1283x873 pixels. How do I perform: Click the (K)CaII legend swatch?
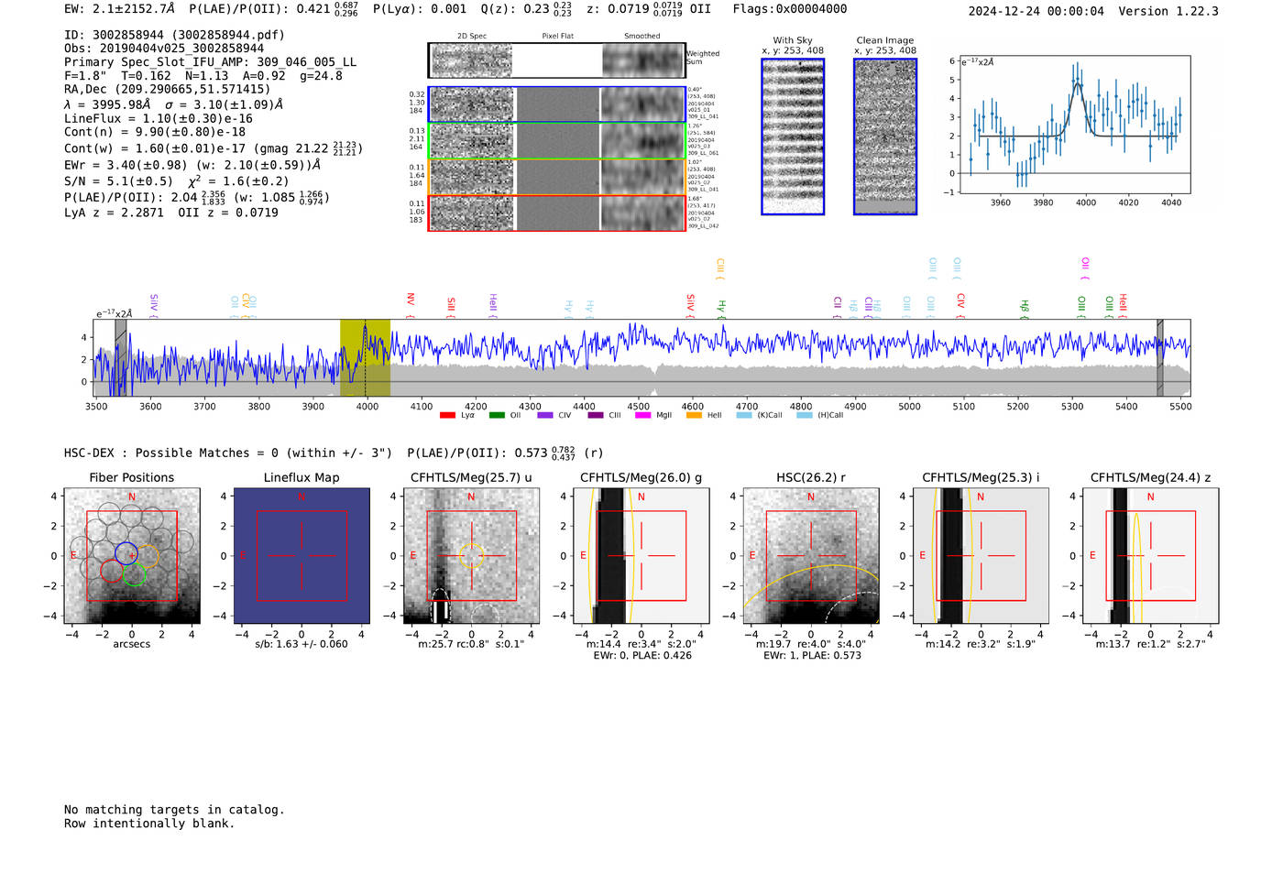(744, 415)
